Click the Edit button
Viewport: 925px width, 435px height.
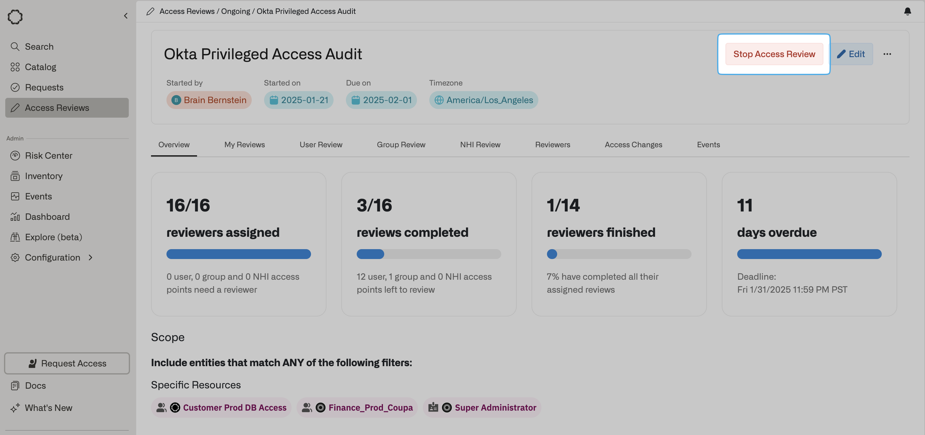click(x=851, y=54)
